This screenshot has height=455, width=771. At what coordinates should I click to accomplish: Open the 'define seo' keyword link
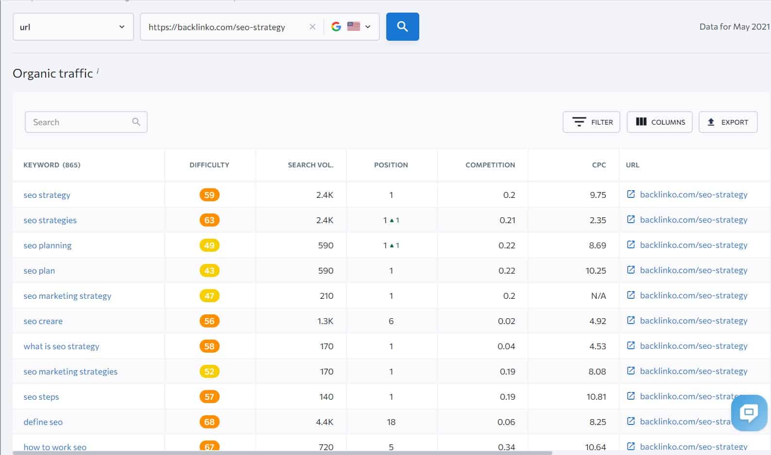[x=43, y=422]
